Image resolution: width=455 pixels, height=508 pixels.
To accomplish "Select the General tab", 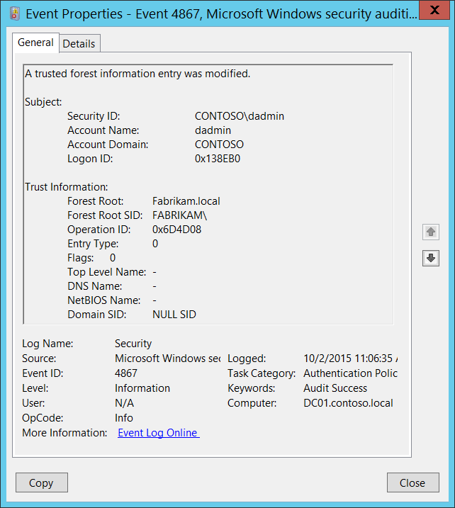I will click(x=35, y=43).
